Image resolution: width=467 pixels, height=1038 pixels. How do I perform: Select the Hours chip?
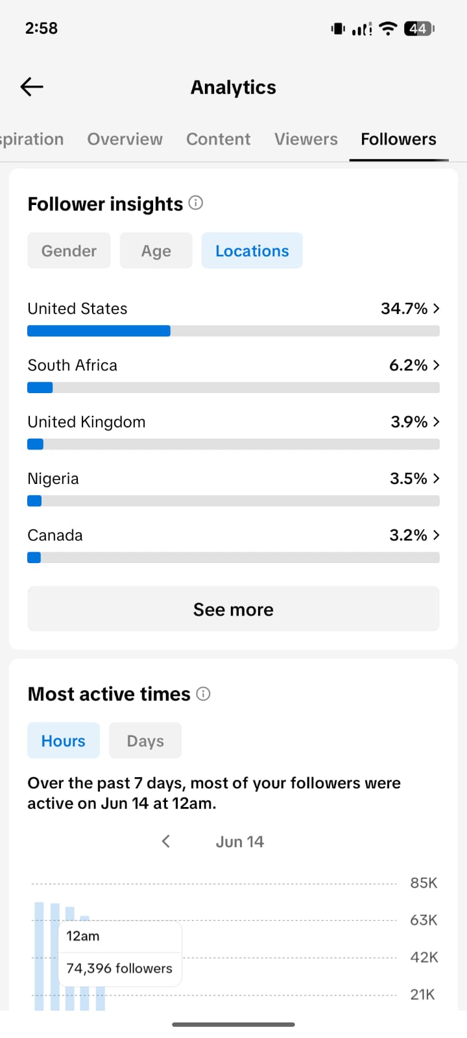tap(64, 740)
